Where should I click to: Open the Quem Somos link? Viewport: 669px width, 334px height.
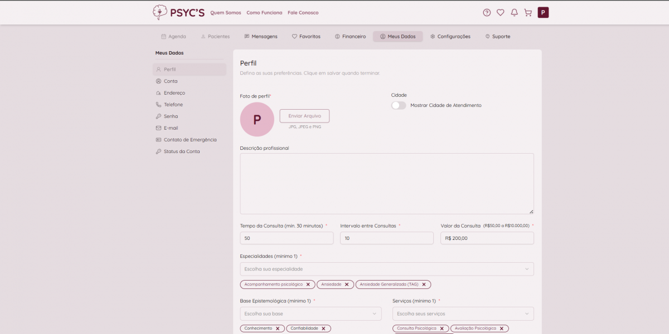(225, 13)
